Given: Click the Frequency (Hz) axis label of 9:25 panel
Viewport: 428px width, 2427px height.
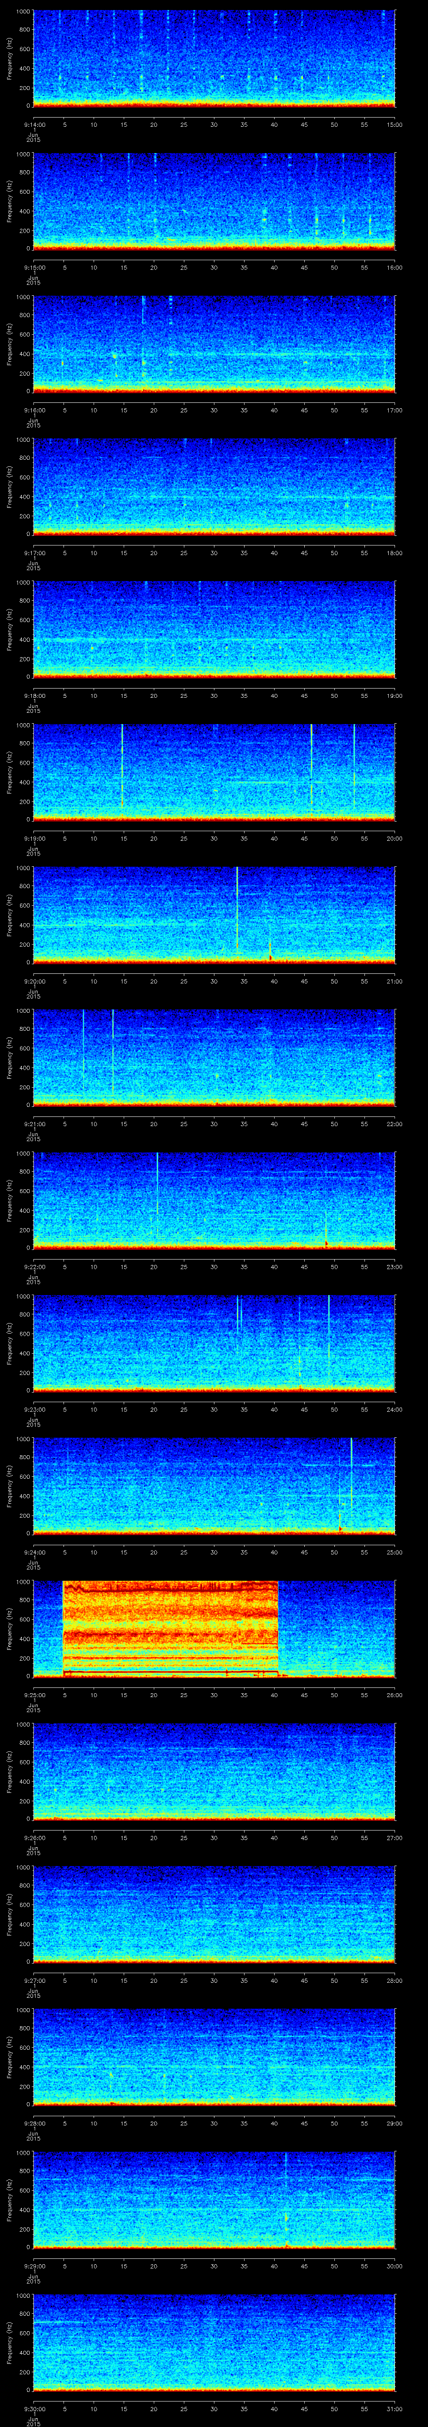Looking at the screenshot, I should click(10, 1629).
